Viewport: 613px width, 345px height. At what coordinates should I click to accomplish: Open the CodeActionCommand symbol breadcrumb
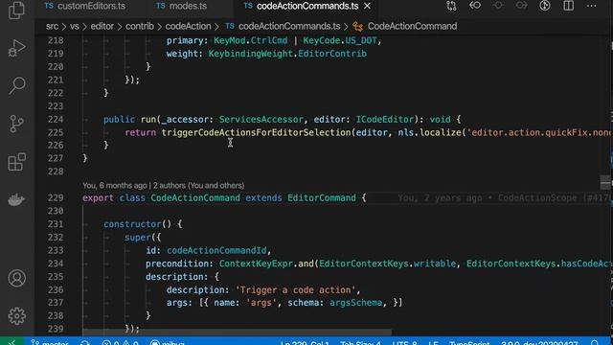[412, 26]
